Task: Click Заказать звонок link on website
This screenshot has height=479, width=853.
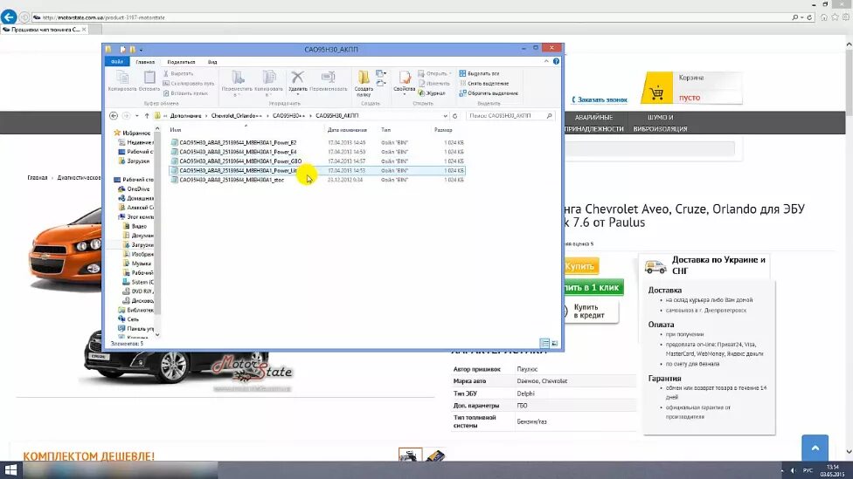Action: 600,99
